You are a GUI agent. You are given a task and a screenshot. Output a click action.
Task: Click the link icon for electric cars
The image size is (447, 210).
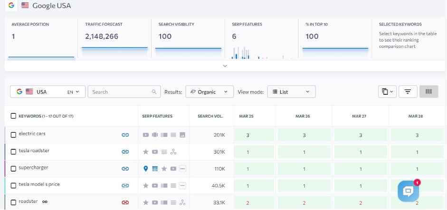click(125, 135)
